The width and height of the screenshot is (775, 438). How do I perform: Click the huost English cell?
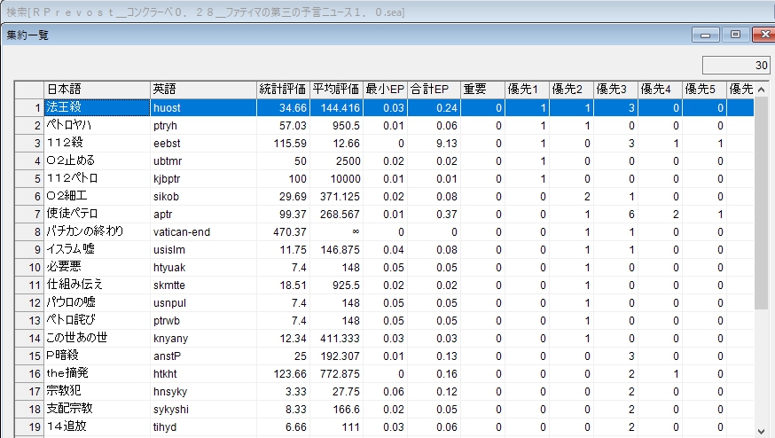(203, 107)
